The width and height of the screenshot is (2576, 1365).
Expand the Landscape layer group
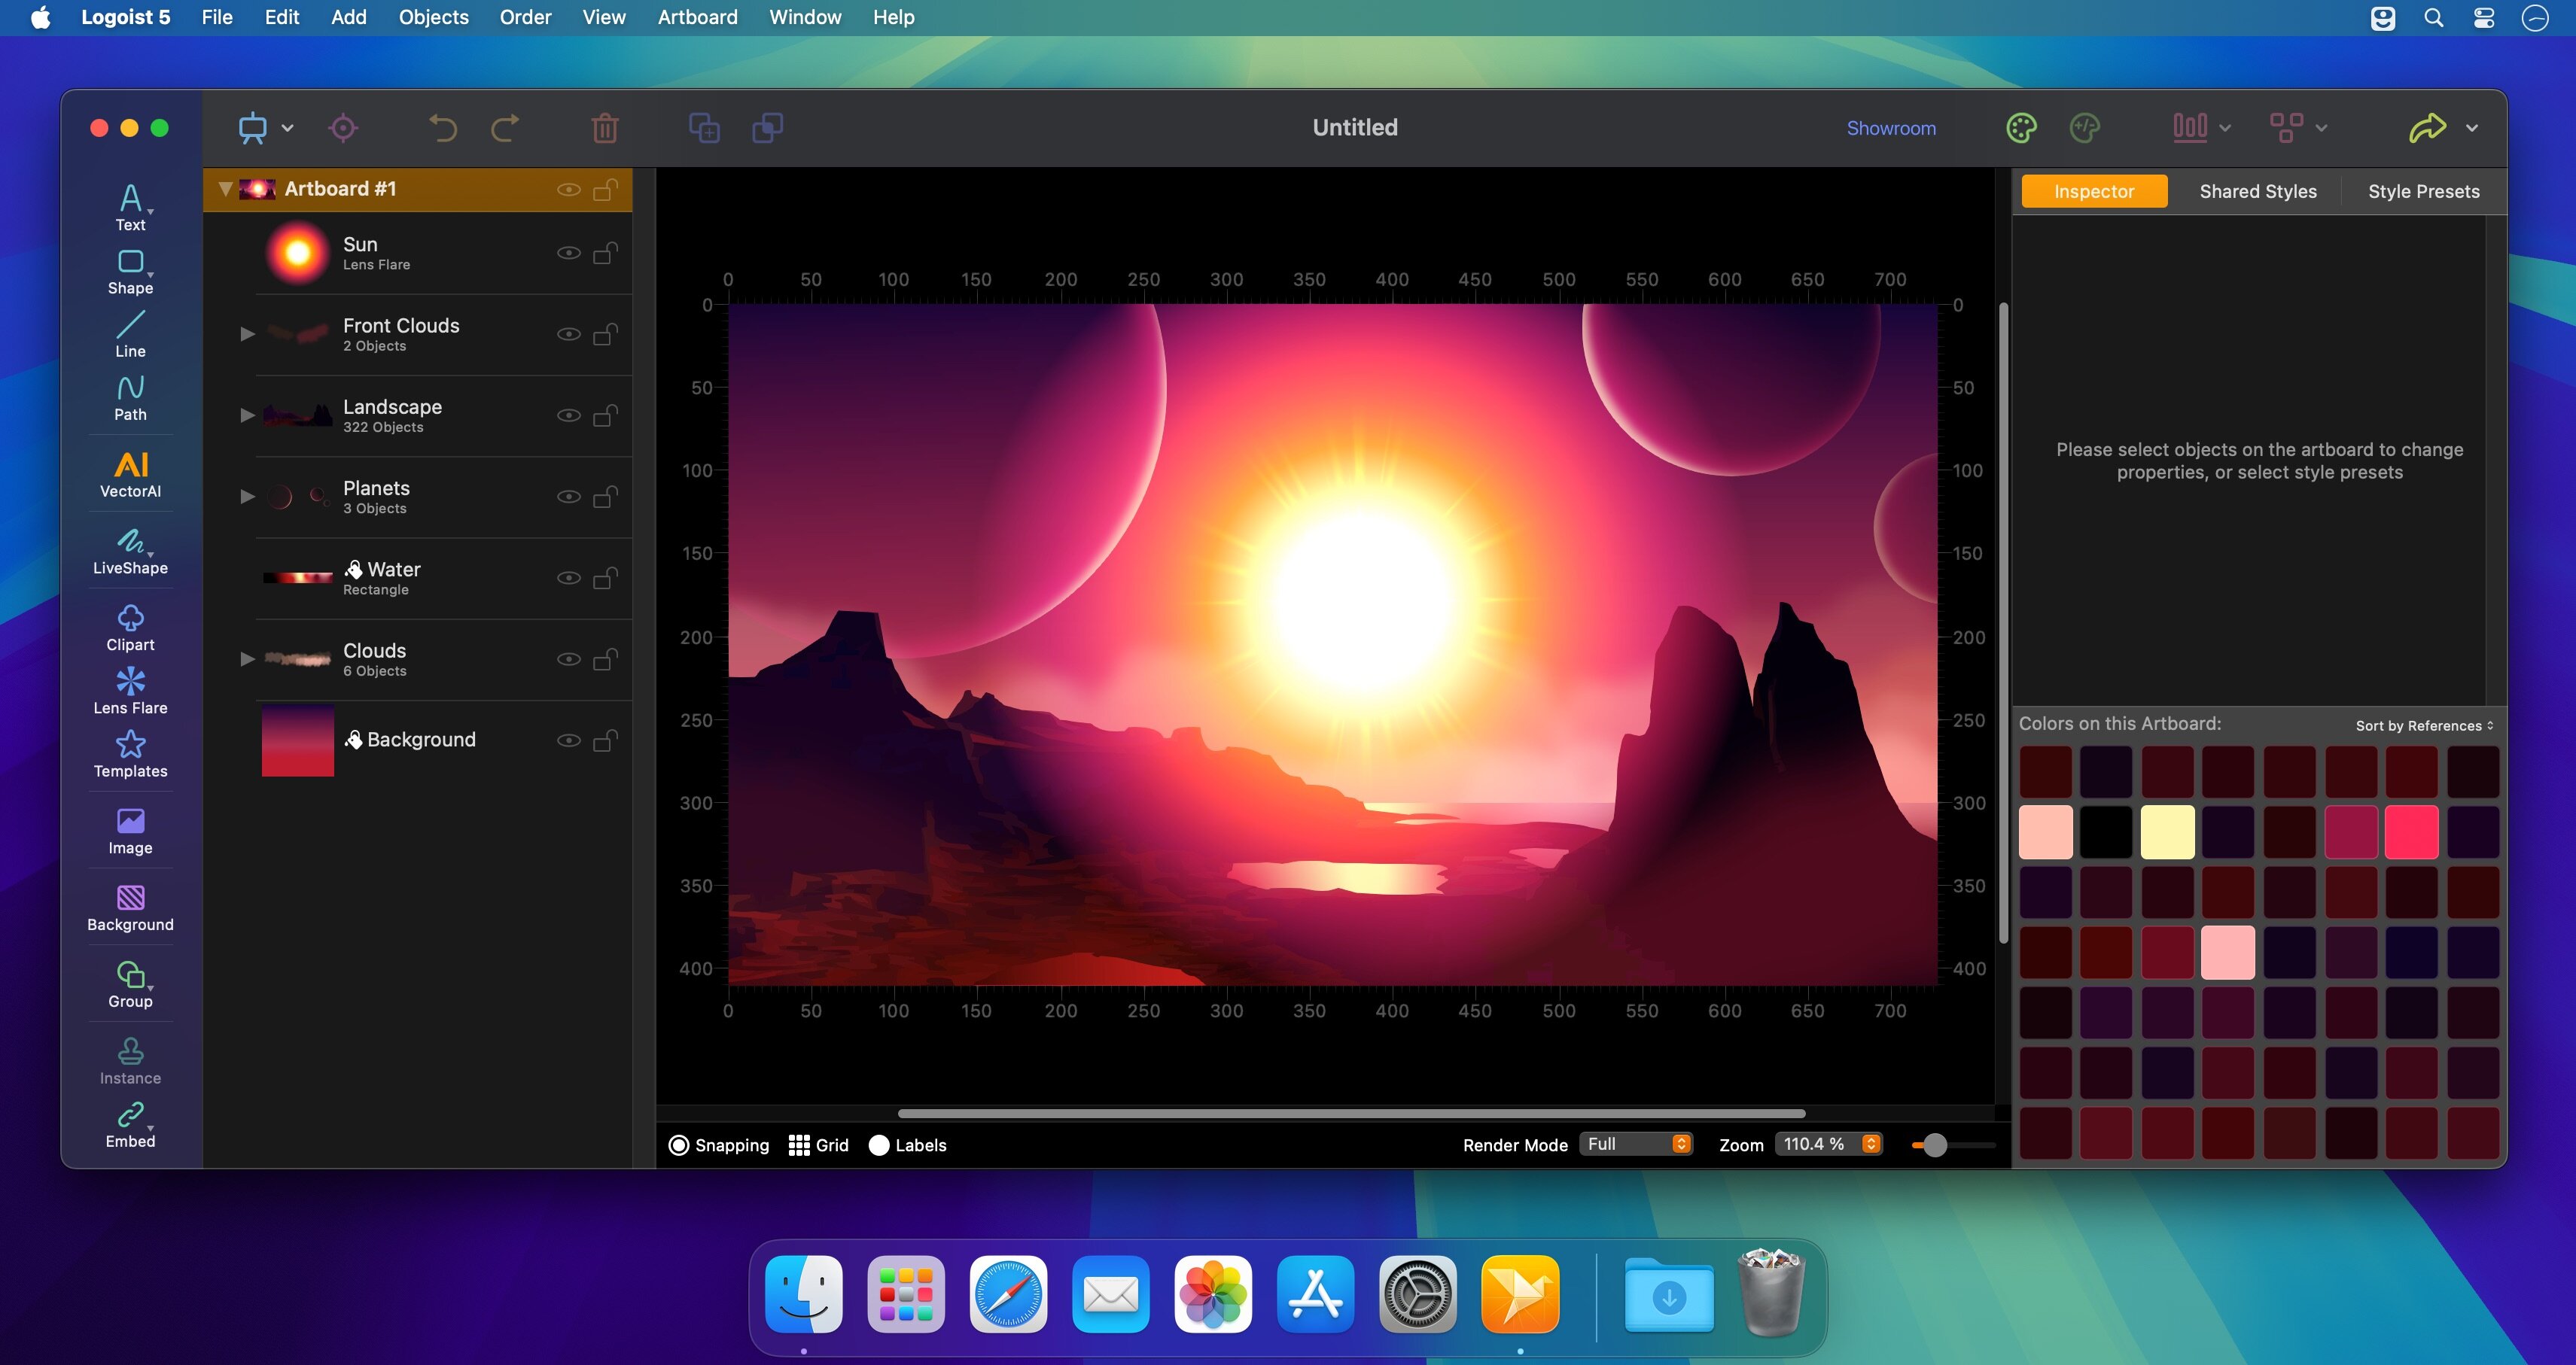coord(247,415)
